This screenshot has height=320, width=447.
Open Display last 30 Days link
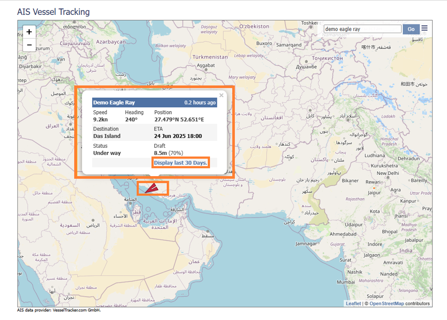181,163
